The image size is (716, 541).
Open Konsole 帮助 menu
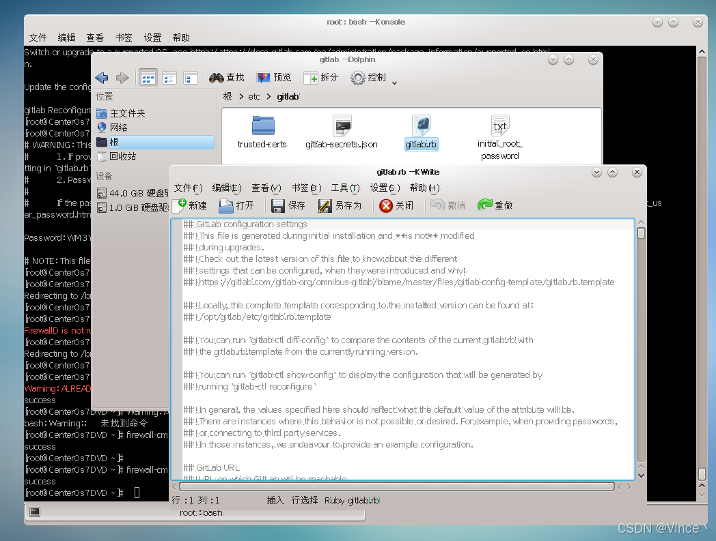(x=181, y=38)
